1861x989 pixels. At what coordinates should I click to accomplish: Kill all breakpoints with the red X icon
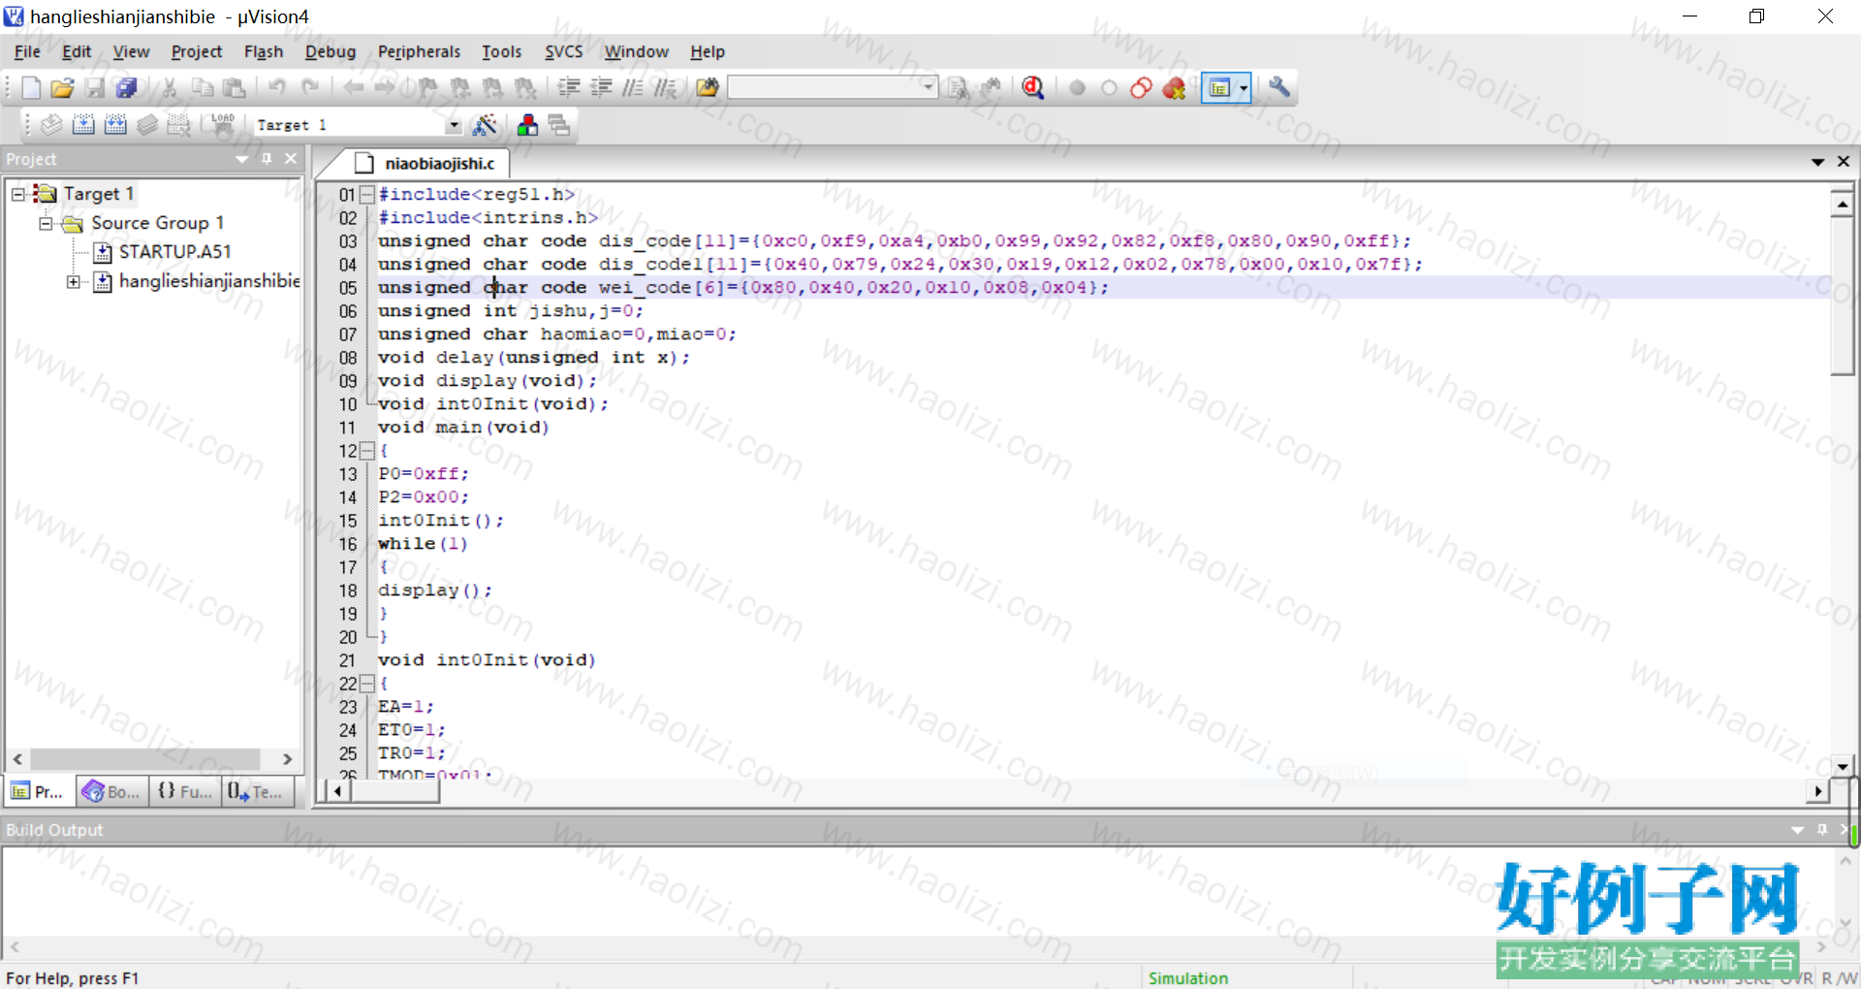pyautogui.click(x=1174, y=88)
